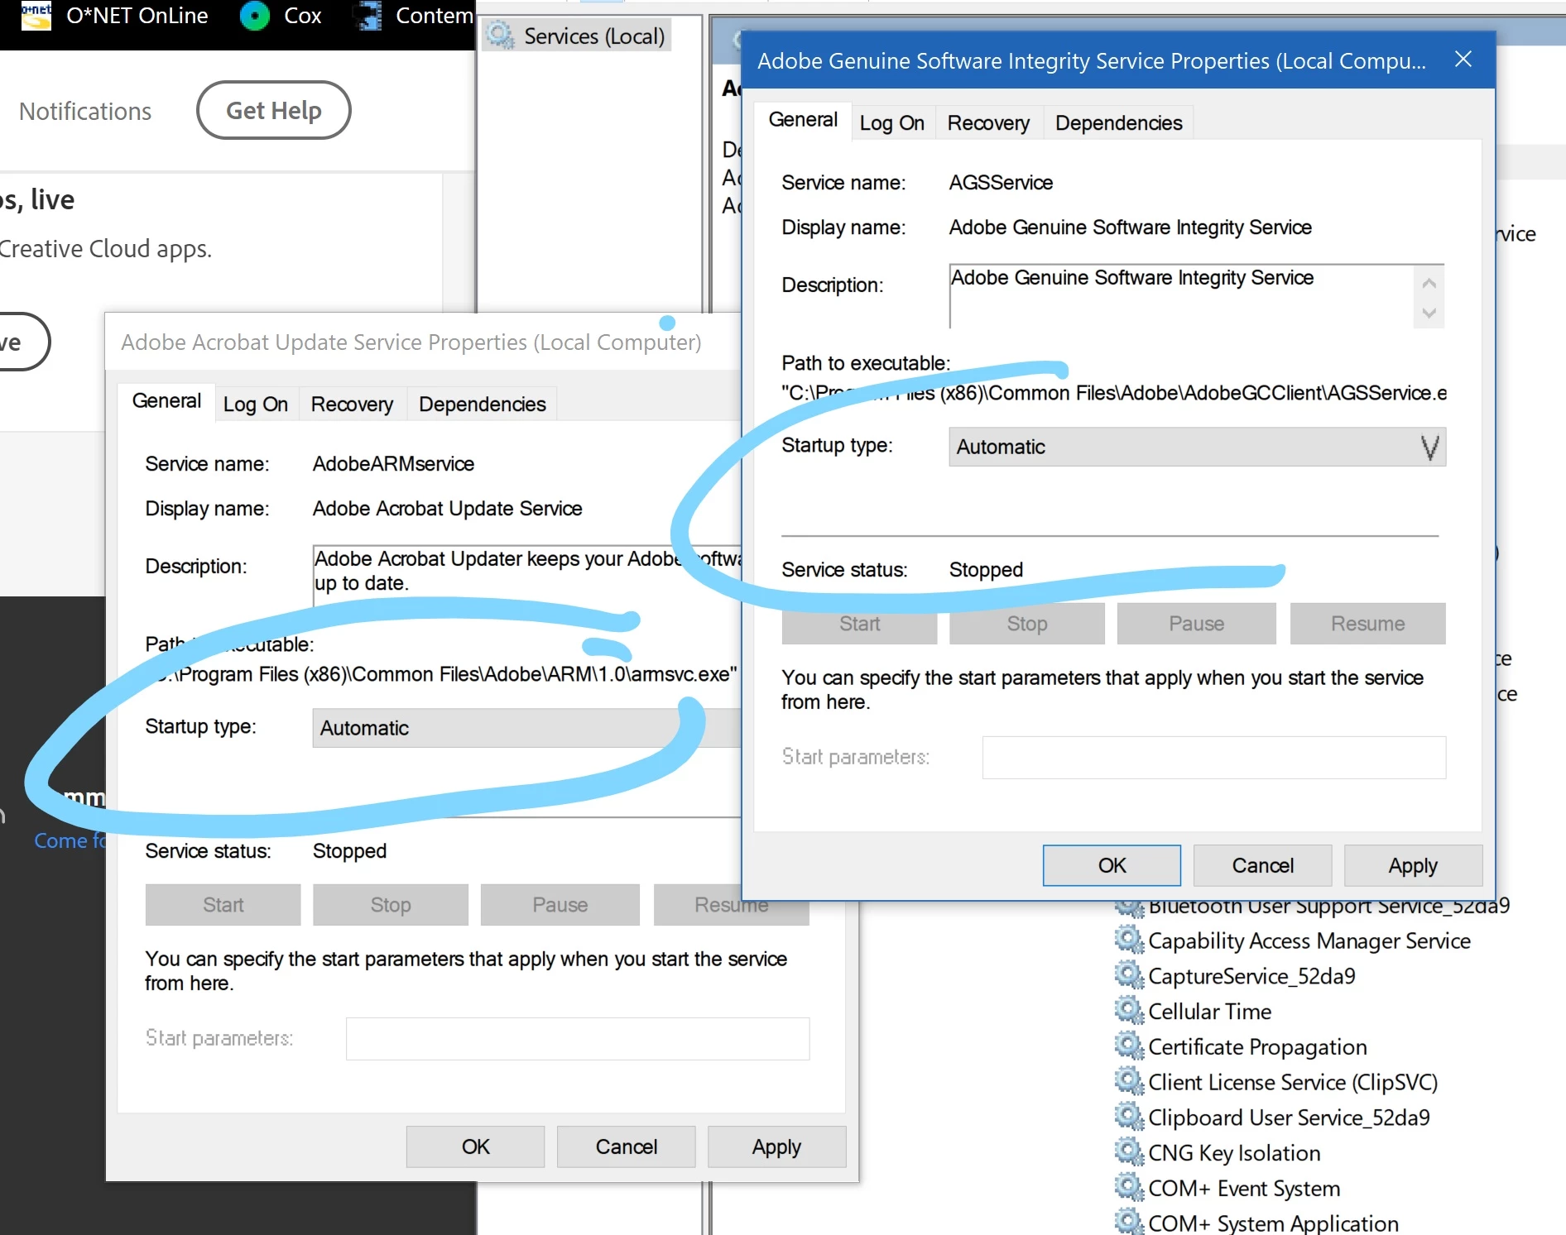The image size is (1566, 1235).
Task: Click gear icon beside Cellular Time
Action: [1128, 1010]
